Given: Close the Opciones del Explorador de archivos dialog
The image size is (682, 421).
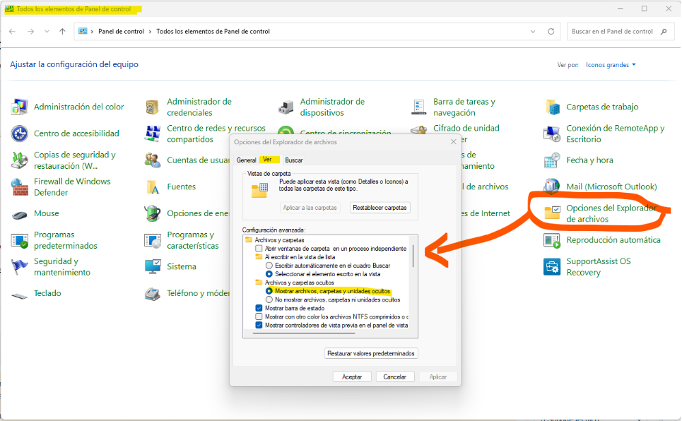Looking at the screenshot, I should 453,142.
